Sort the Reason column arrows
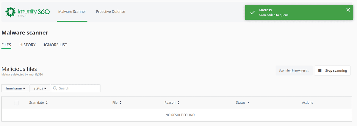This screenshot has height=126, width=357. 178,103
